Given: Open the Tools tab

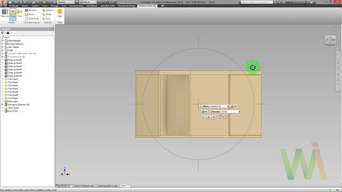Looking at the screenshot, I should click(44, 6).
